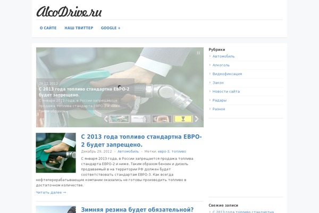Click the топливо tag link

point(179,151)
